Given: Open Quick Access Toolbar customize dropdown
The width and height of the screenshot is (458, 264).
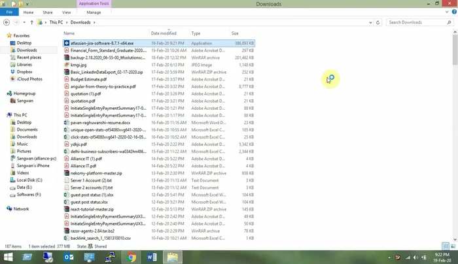Looking at the screenshot, I should click(27, 4).
